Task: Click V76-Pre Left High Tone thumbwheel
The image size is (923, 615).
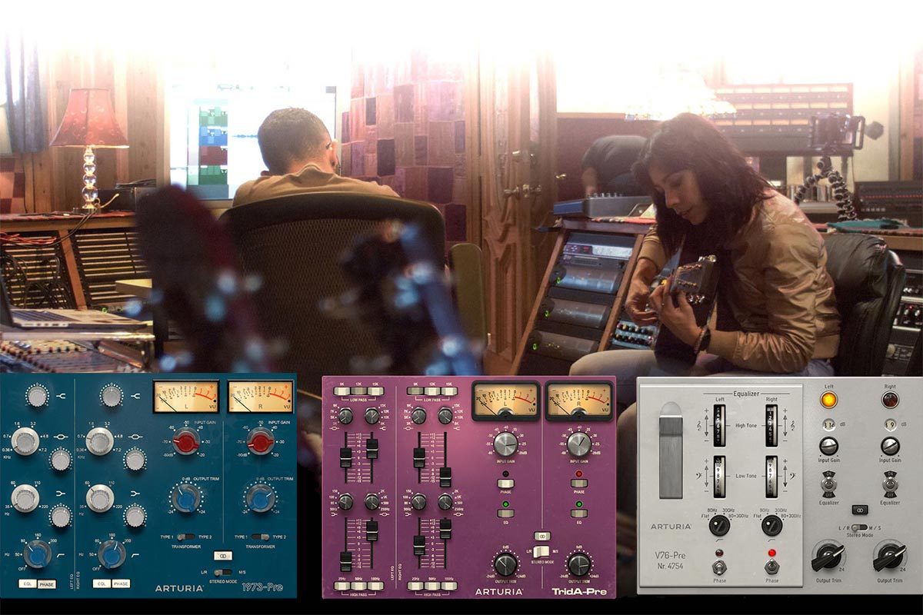Action: point(719,426)
